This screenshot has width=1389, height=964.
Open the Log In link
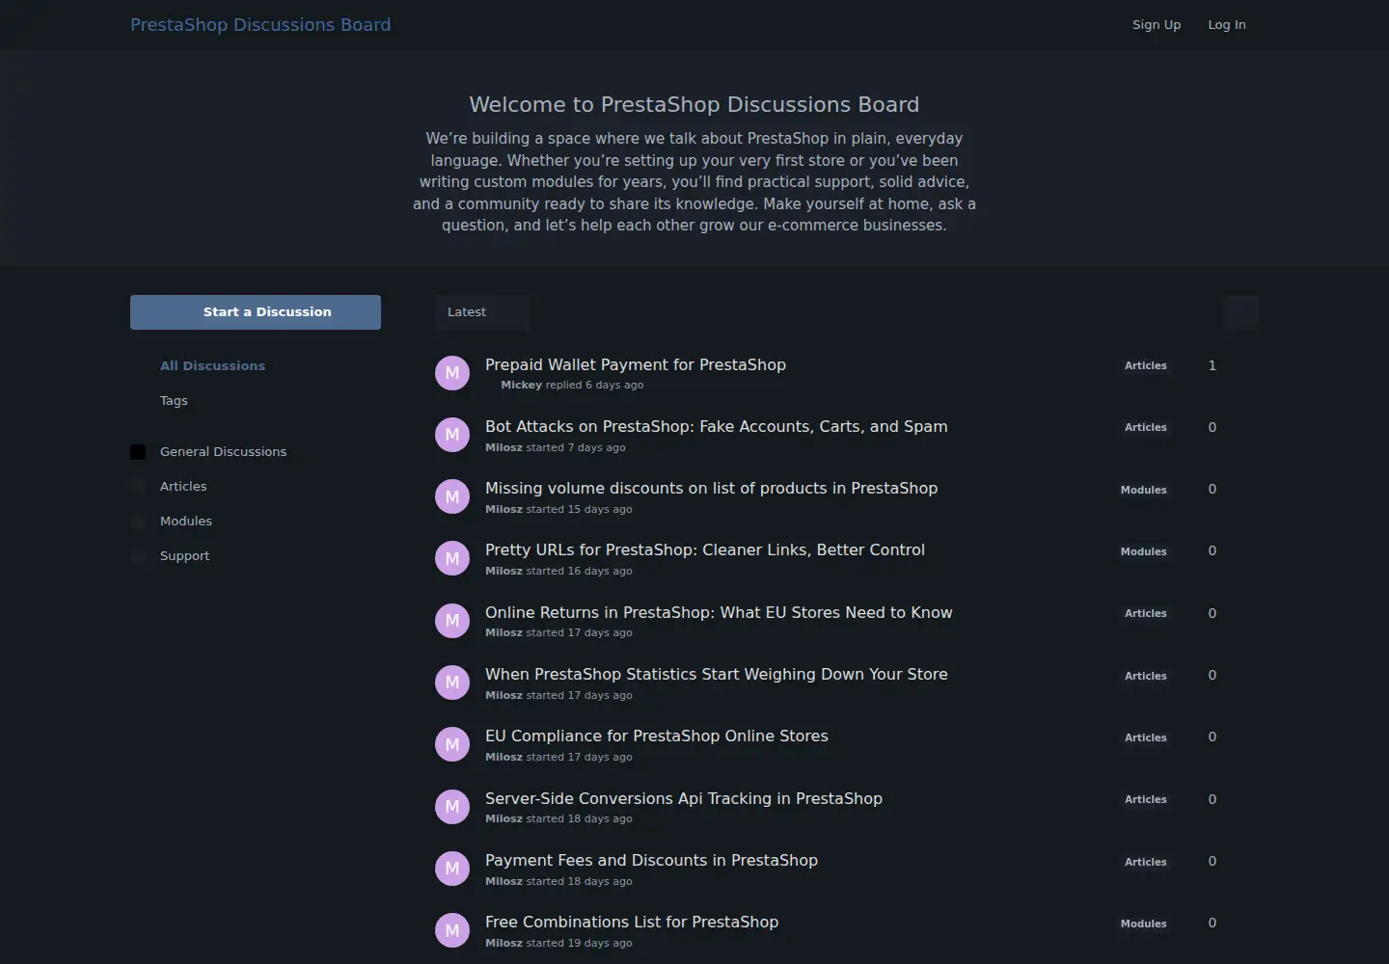point(1227,25)
